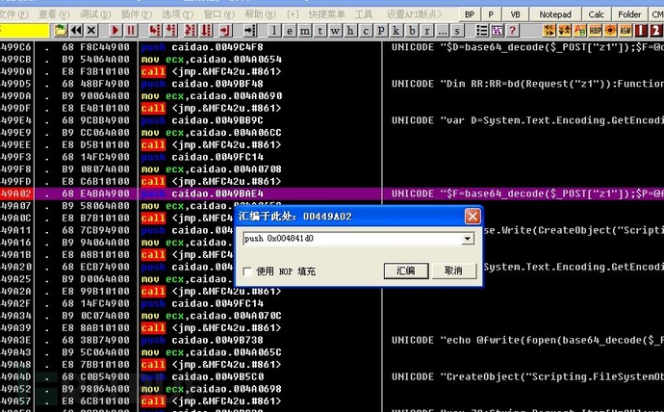Image resolution: width=664 pixels, height=412 pixels.
Task: Click the 取消 cancel button
Action: pos(453,270)
